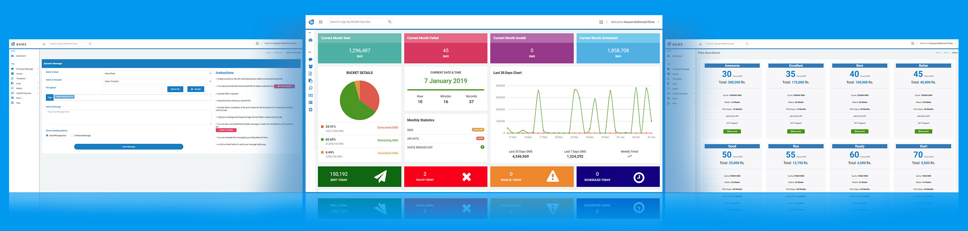This screenshot has width=968, height=231.
Task: Open user dropdown in Dynamic Message window
Action: (282, 43)
